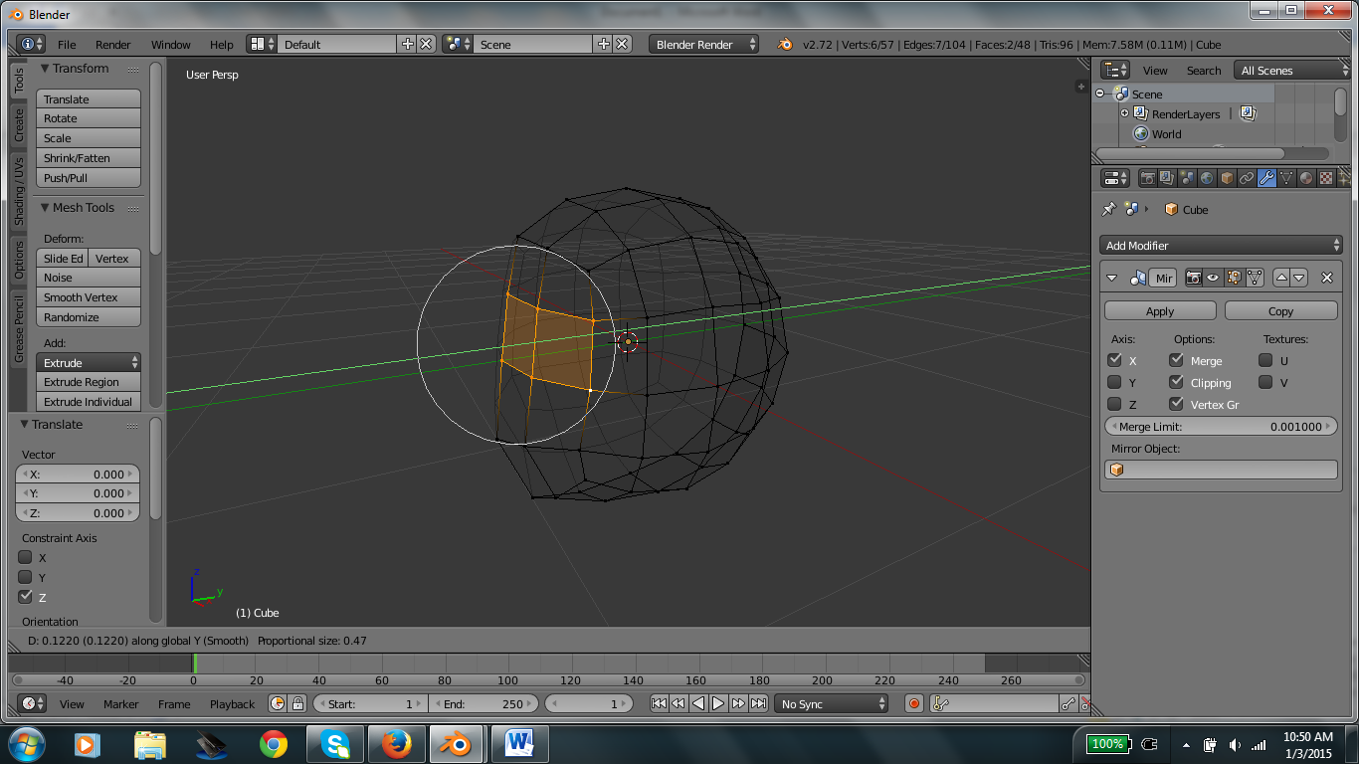Open the No Sync playback dropdown
This screenshot has width=1359, height=764.
pyautogui.click(x=832, y=703)
